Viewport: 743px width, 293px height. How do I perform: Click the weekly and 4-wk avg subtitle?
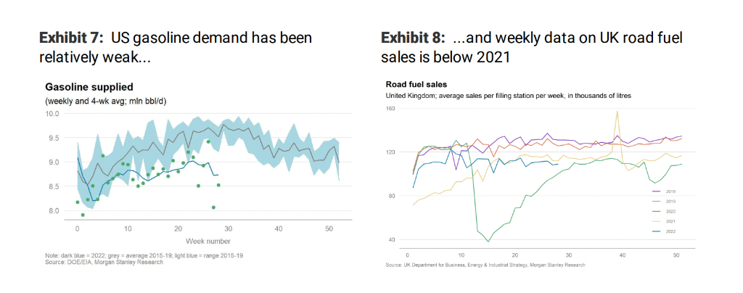pos(106,100)
